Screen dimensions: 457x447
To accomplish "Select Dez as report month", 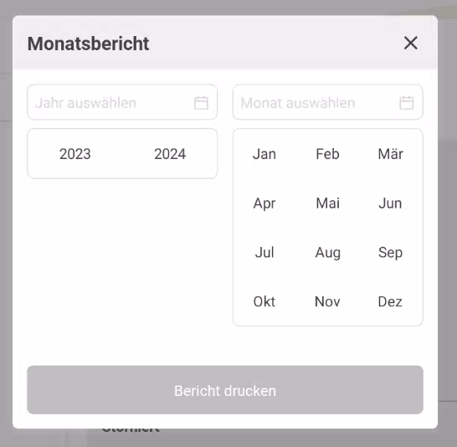I will 391,301.
